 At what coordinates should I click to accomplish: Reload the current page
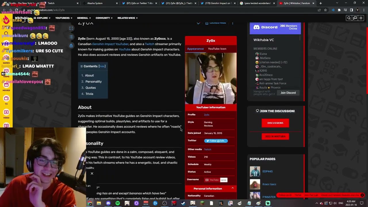[16, 10]
